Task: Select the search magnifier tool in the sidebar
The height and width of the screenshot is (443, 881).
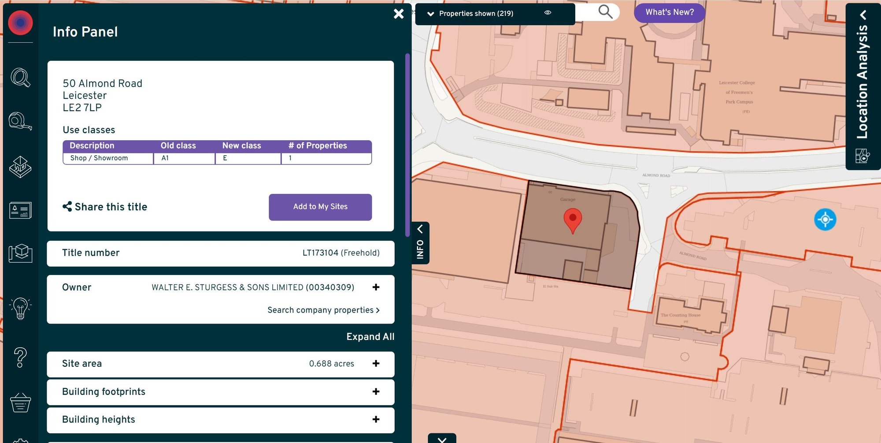Action: pyautogui.click(x=20, y=77)
